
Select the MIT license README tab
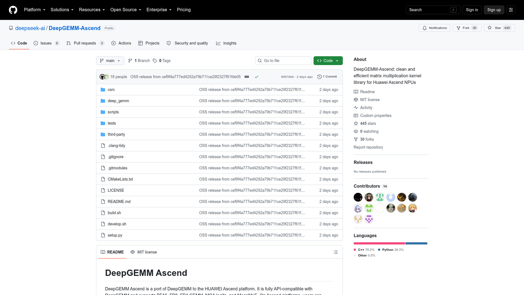pyautogui.click(x=143, y=252)
